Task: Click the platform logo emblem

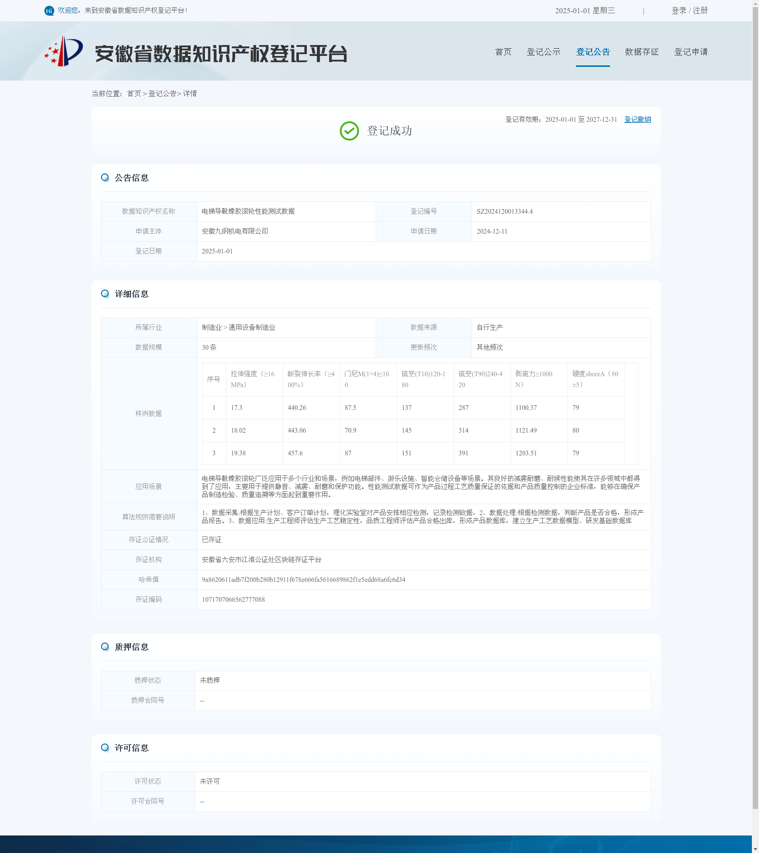Action: click(x=64, y=51)
